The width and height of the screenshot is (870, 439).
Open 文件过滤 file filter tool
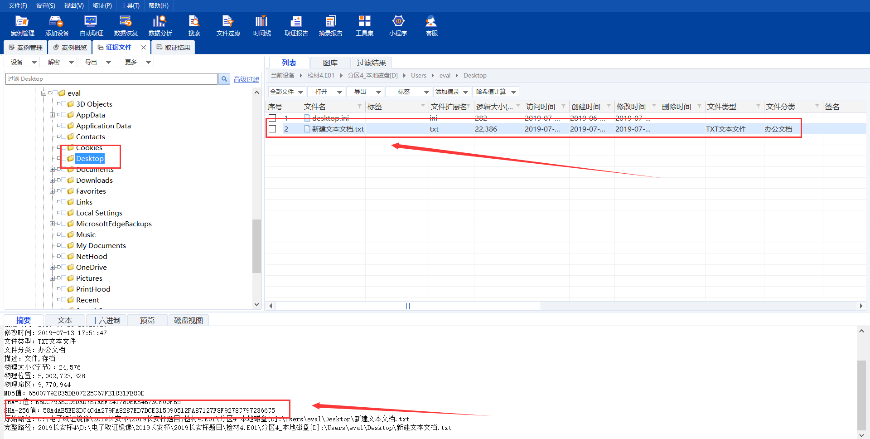coord(228,26)
